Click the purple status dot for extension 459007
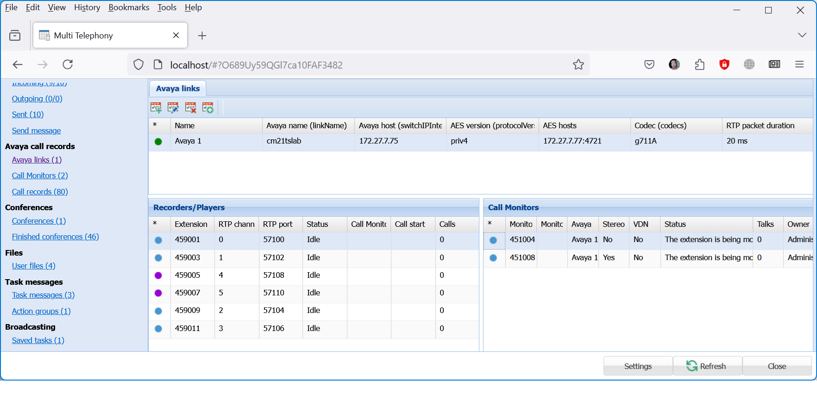Viewport: 817px width, 400px height. click(x=158, y=293)
